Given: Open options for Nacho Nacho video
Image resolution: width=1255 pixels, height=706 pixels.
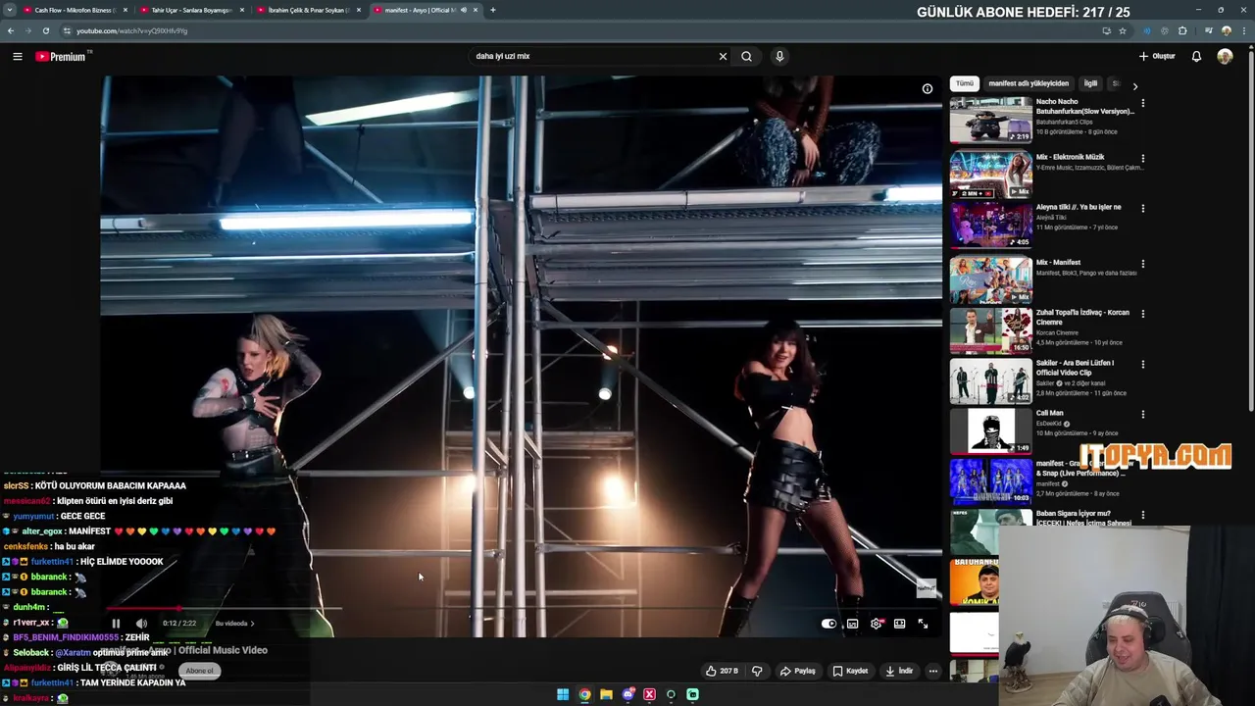Looking at the screenshot, I should pyautogui.click(x=1142, y=103).
